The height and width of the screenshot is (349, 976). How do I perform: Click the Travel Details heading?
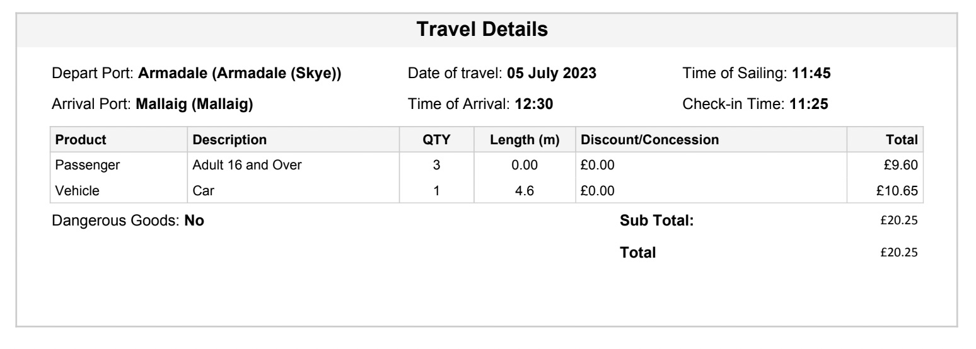pos(484,29)
